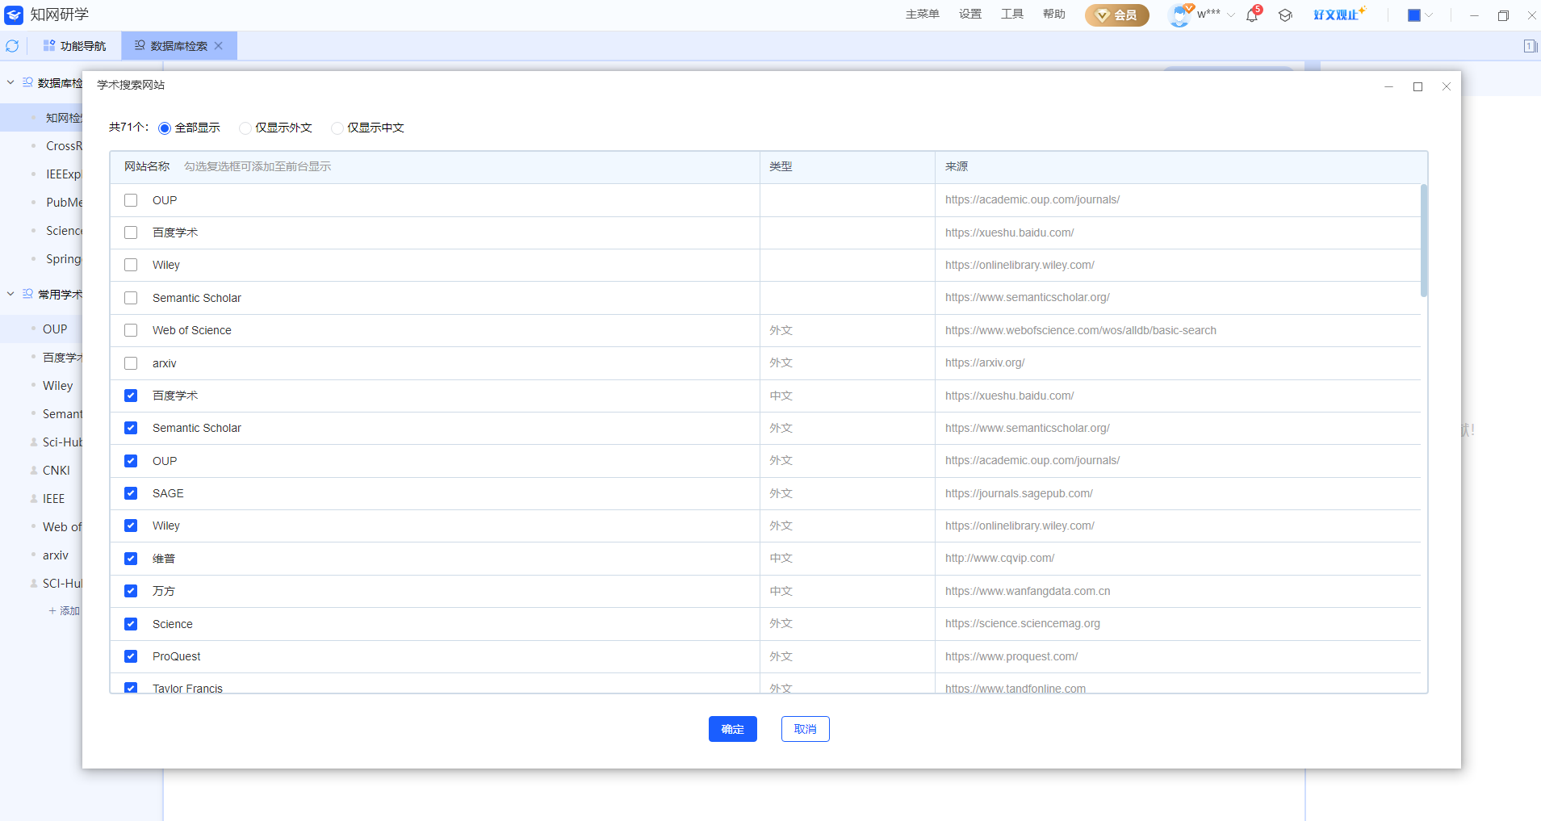Click the graduation cap icon in title bar
The image size is (1541, 821).
1285,15
